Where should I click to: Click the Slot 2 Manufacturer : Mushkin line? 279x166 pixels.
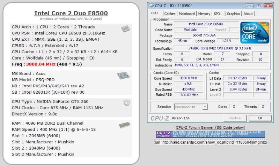pos(43,154)
